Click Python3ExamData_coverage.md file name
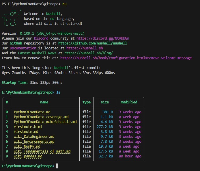 41,117
